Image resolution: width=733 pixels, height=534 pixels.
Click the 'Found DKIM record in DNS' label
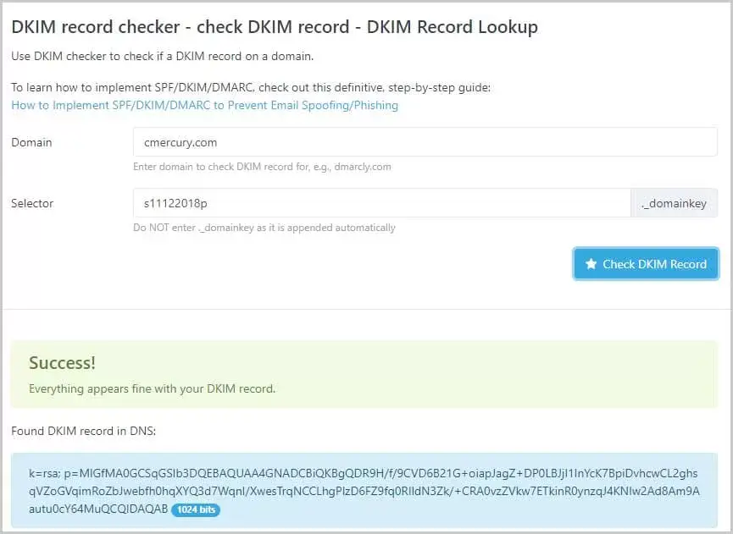83,431
